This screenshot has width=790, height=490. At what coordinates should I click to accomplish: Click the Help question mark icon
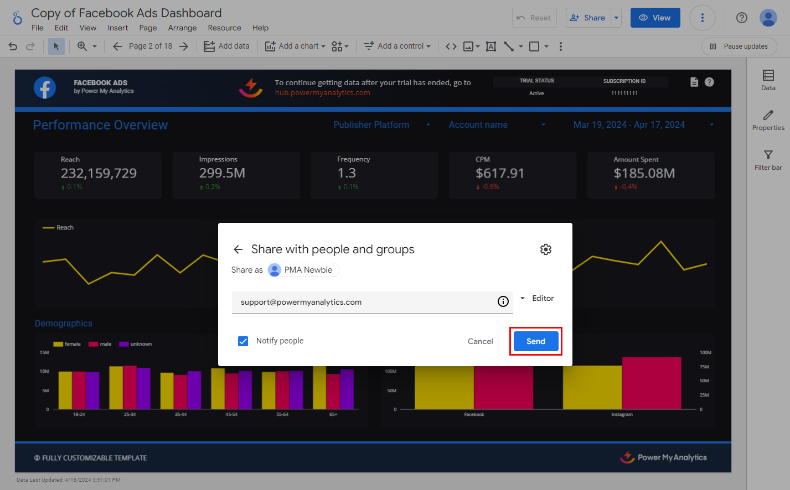pyautogui.click(x=742, y=18)
